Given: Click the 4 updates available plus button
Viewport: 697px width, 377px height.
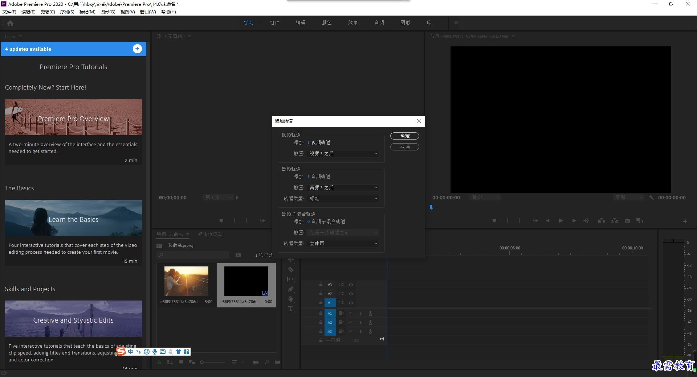Looking at the screenshot, I should coord(137,49).
